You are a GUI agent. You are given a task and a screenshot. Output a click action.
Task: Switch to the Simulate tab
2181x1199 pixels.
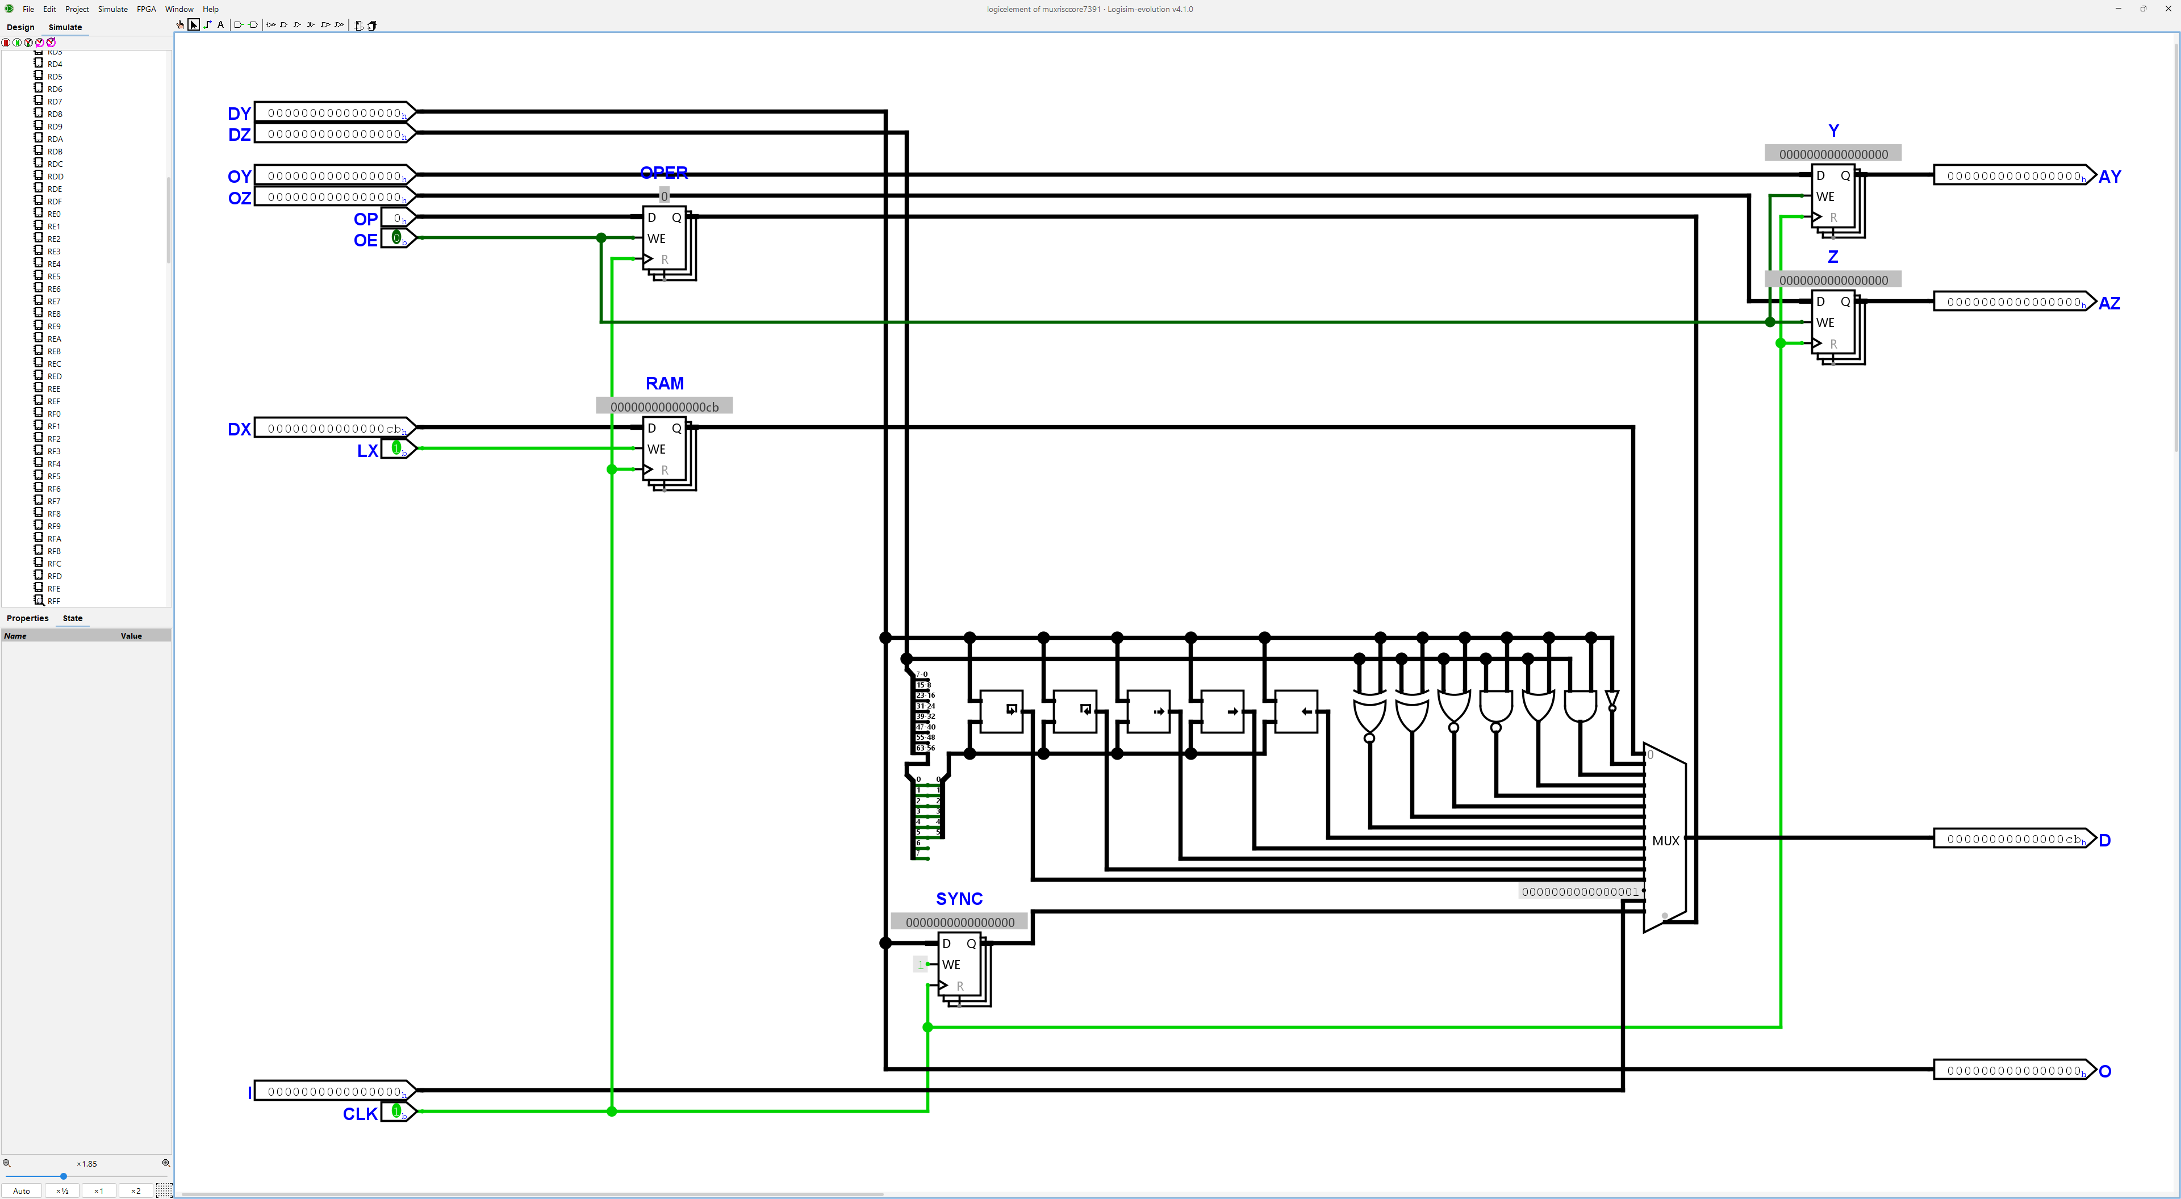[x=65, y=27]
